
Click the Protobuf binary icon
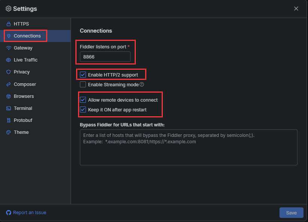9,120
